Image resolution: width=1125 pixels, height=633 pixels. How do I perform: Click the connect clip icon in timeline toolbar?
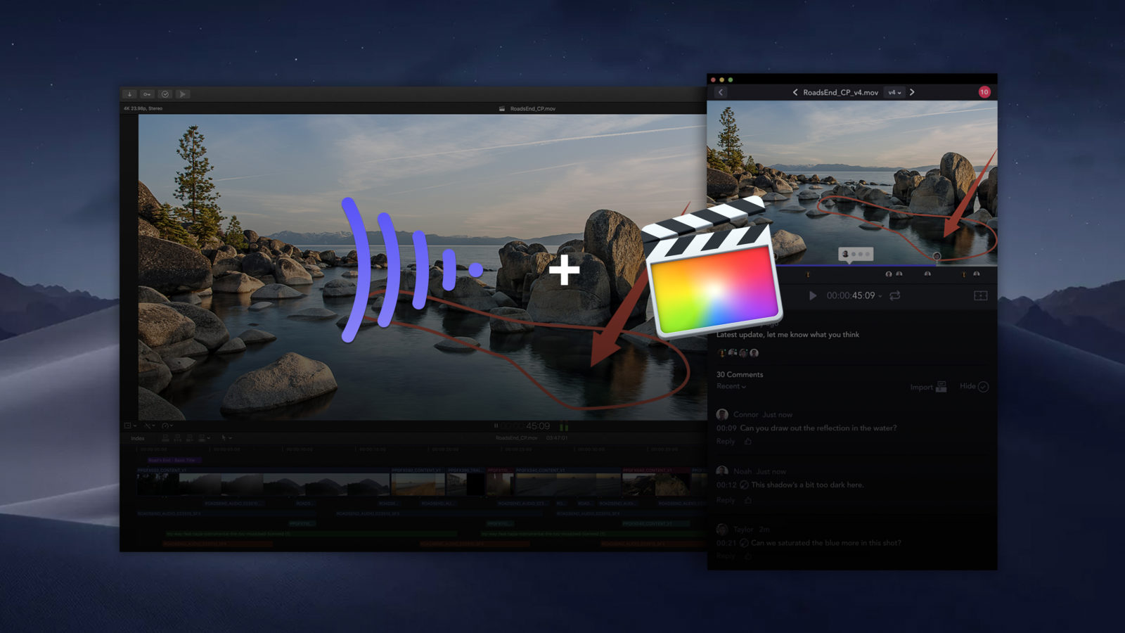(165, 438)
